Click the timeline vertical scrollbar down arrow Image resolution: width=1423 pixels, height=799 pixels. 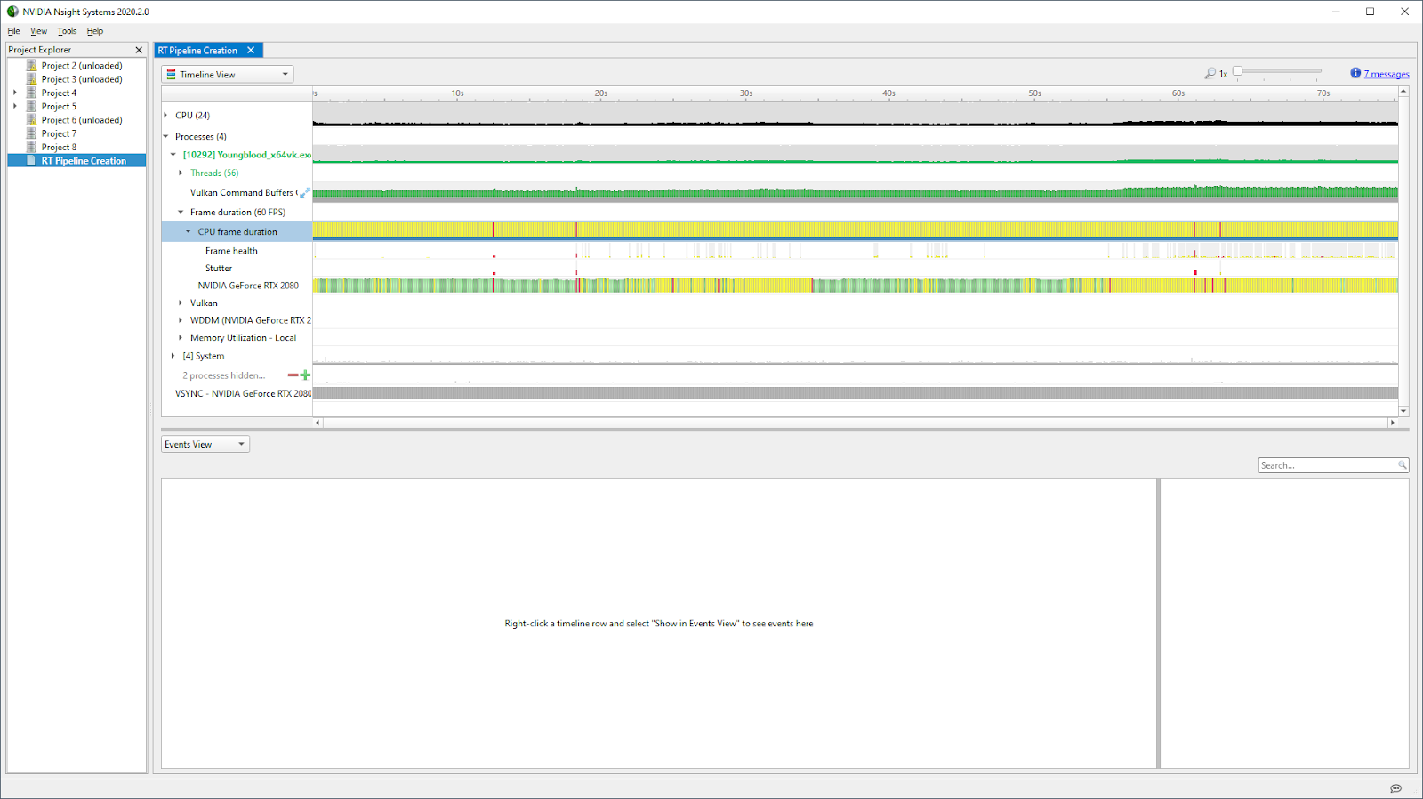(x=1403, y=411)
